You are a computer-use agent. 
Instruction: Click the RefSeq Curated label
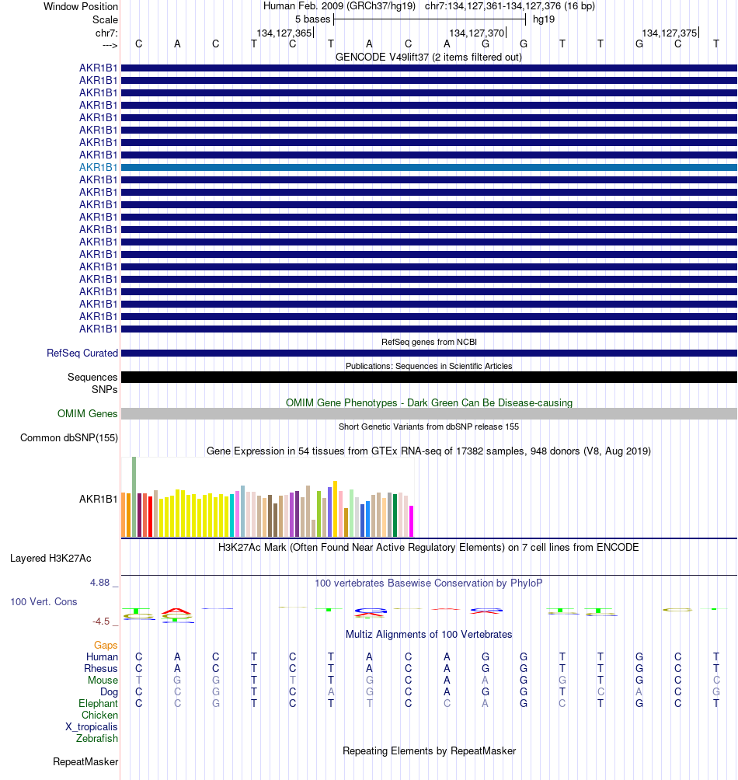[82, 353]
